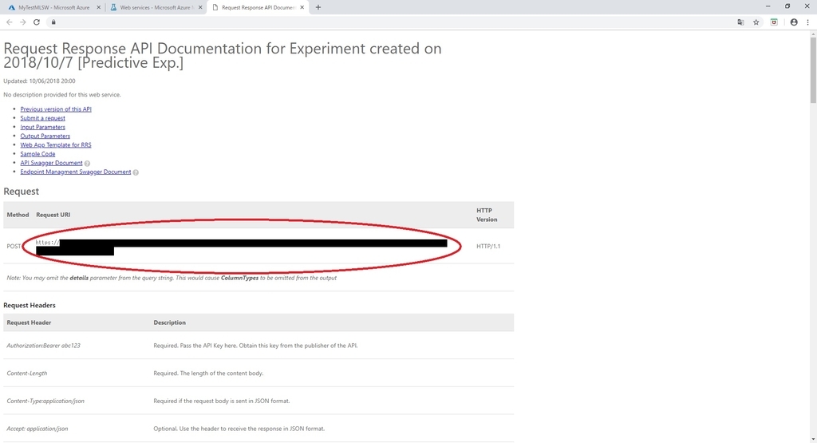The image size is (817, 443).
Task: Click the Updated: 10/06/2018 20:00 text
Action: coord(39,81)
